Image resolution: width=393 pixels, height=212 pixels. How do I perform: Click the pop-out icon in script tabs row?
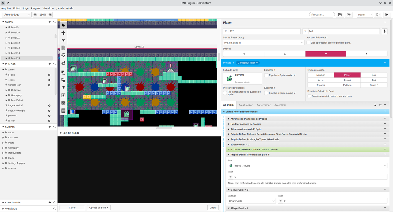coord(380,105)
